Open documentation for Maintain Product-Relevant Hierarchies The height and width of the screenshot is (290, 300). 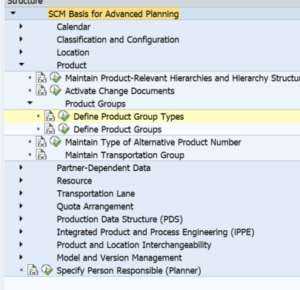coord(41,78)
